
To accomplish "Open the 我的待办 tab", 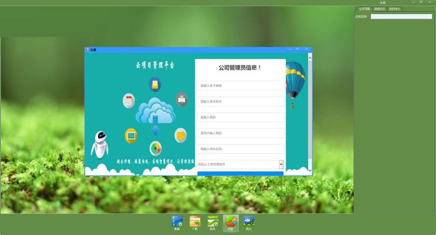I will coord(395,9).
